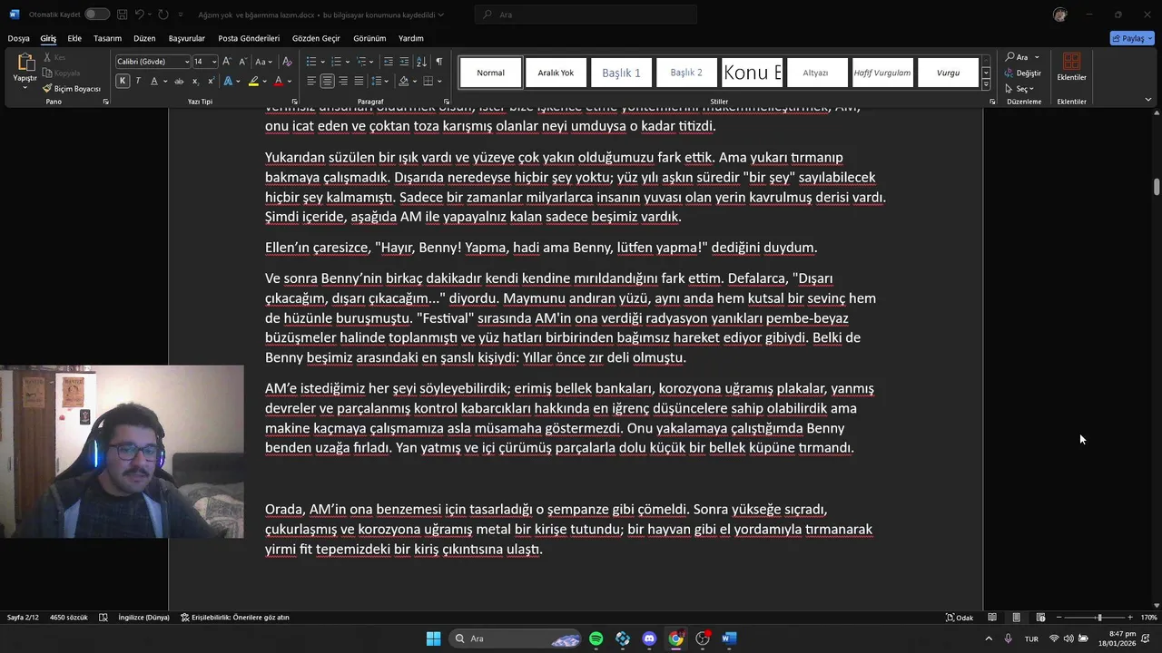Apply text effects icon
The image size is (1162, 653).
pyautogui.click(x=228, y=81)
